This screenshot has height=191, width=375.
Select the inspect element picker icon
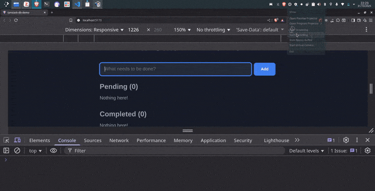tap(6, 140)
